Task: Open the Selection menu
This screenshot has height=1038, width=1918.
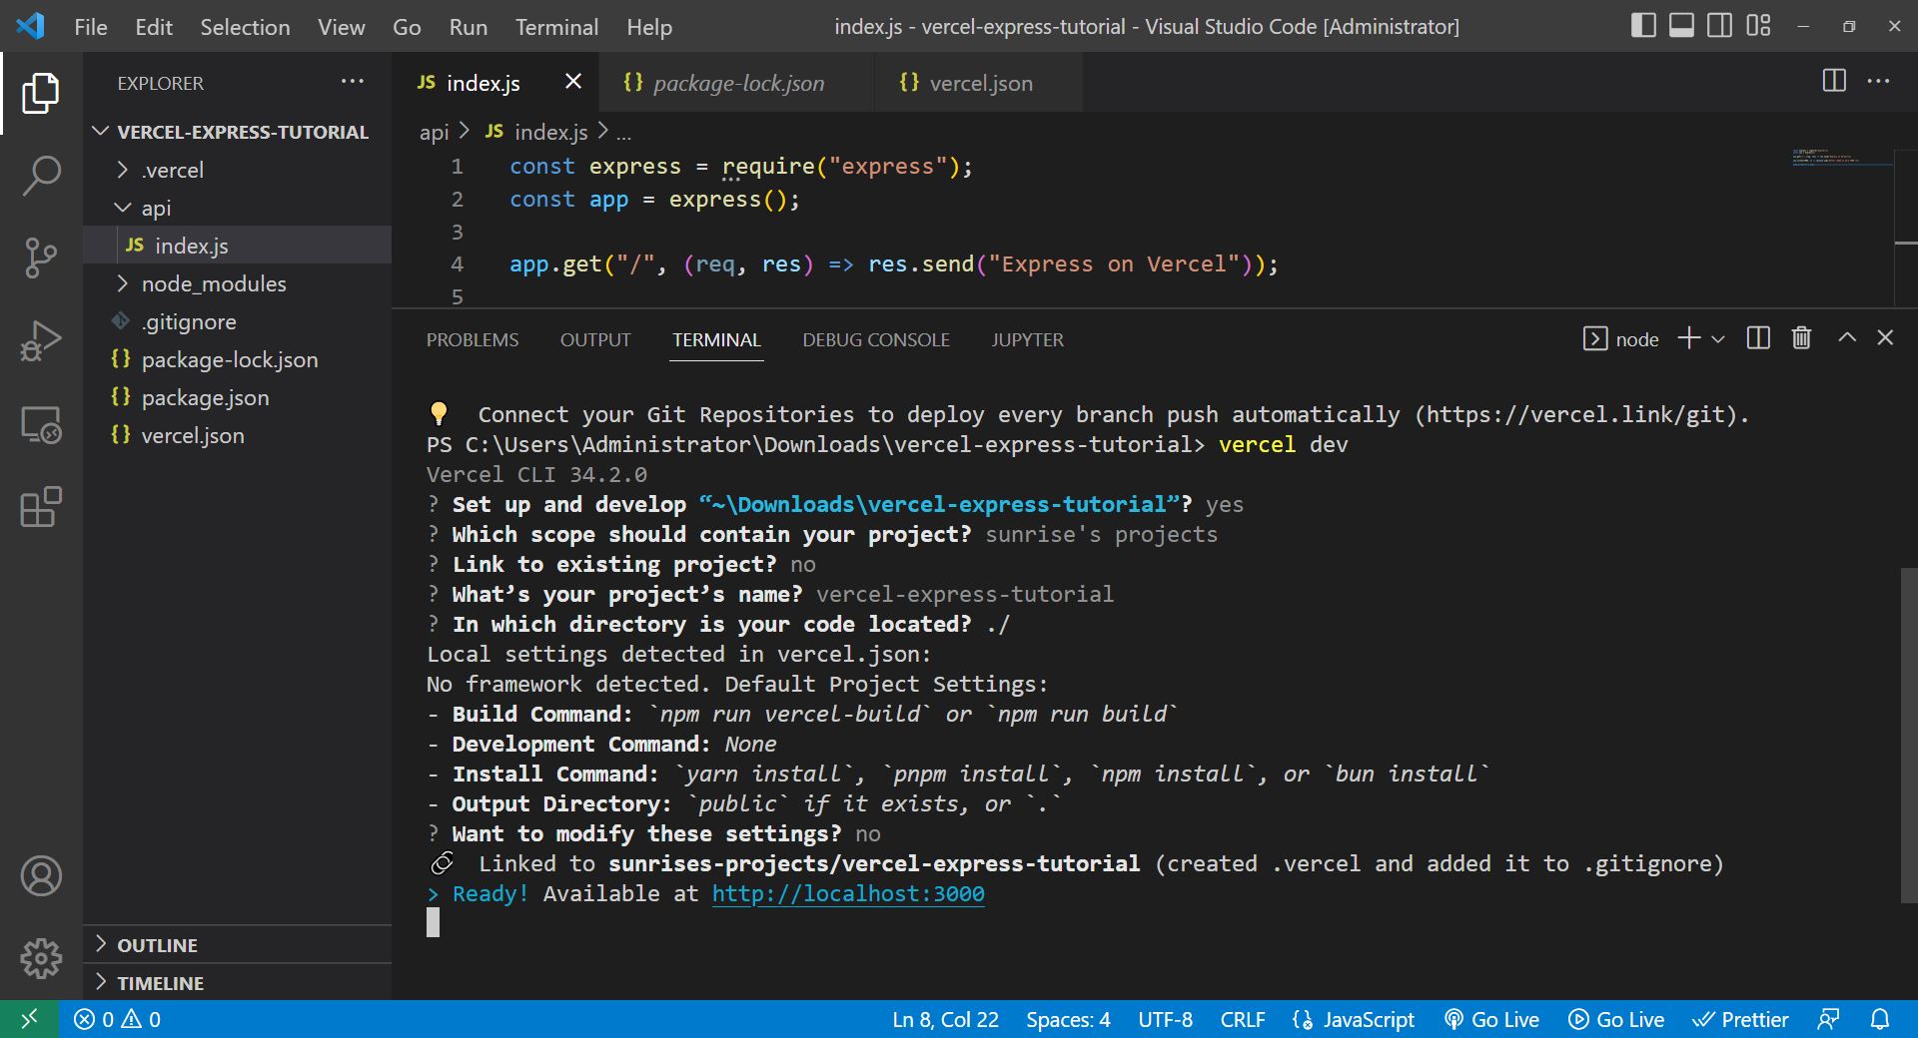Action: [245, 27]
